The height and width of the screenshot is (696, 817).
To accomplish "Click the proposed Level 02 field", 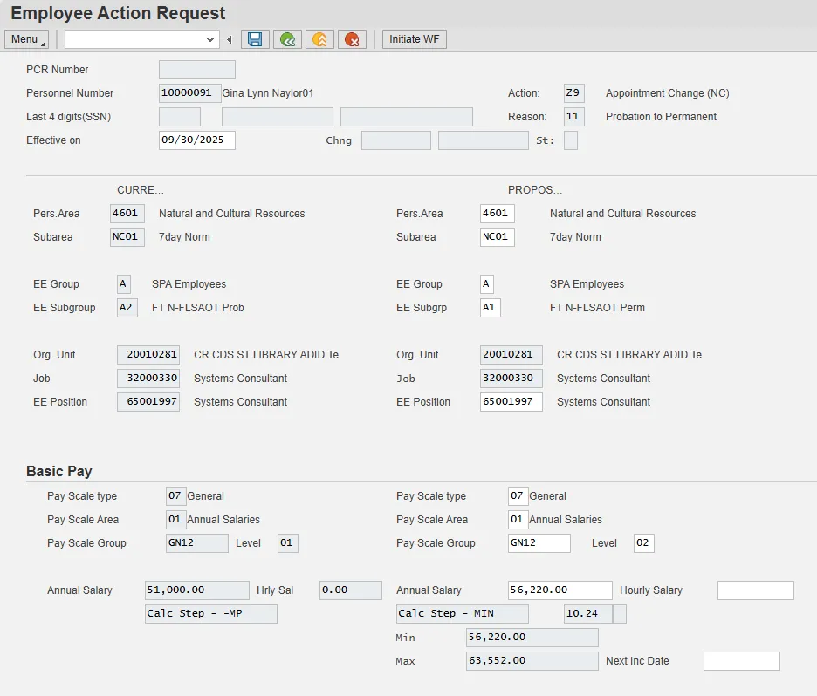I will tap(643, 543).
